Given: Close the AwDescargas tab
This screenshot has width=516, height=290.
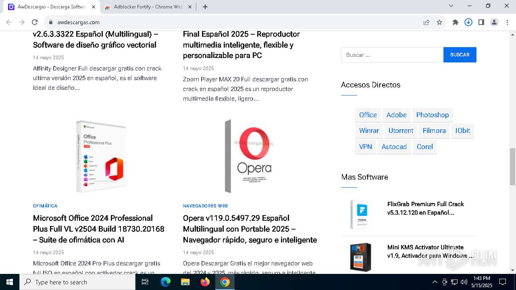Looking at the screenshot, I should coord(94,7).
